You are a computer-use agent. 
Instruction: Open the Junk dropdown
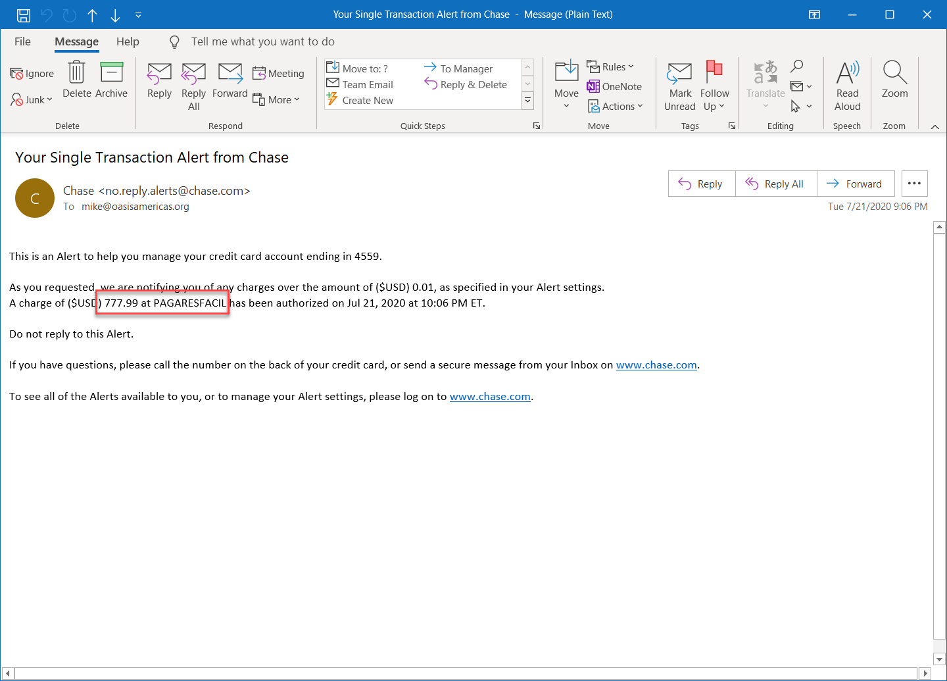pos(32,100)
